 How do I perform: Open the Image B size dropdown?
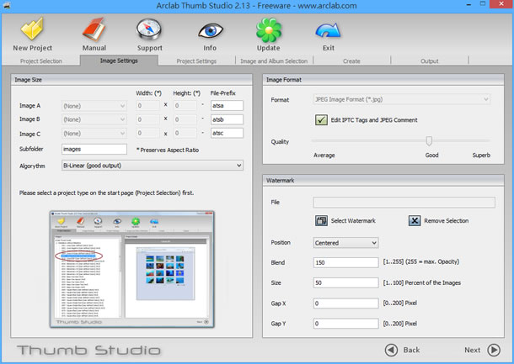pyautogui.click(x=94, y=119)
